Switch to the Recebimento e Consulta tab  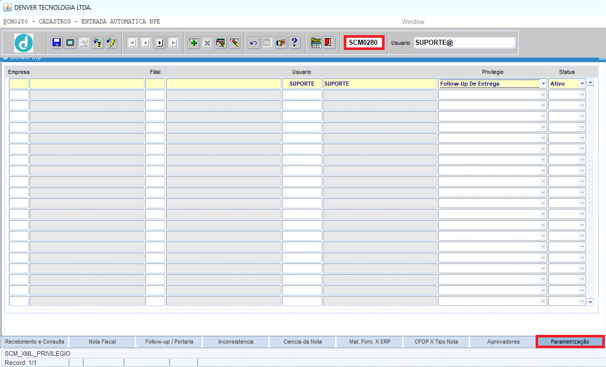pyautogui.click(x=35, y=342)
